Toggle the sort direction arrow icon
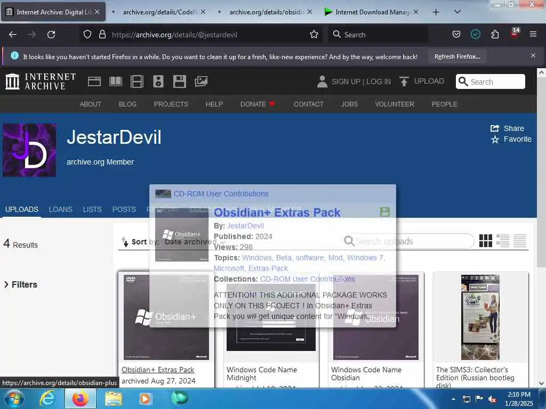546x409 pixels. [x=125, y=242]
